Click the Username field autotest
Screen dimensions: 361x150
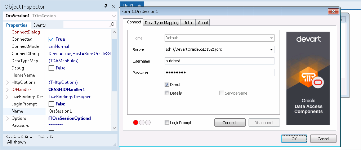point(219,61)
